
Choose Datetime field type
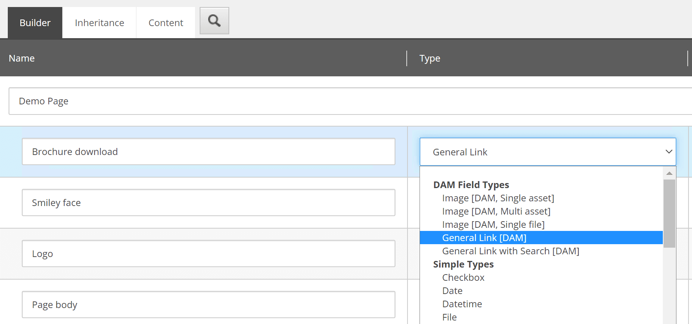pos(462,304)
